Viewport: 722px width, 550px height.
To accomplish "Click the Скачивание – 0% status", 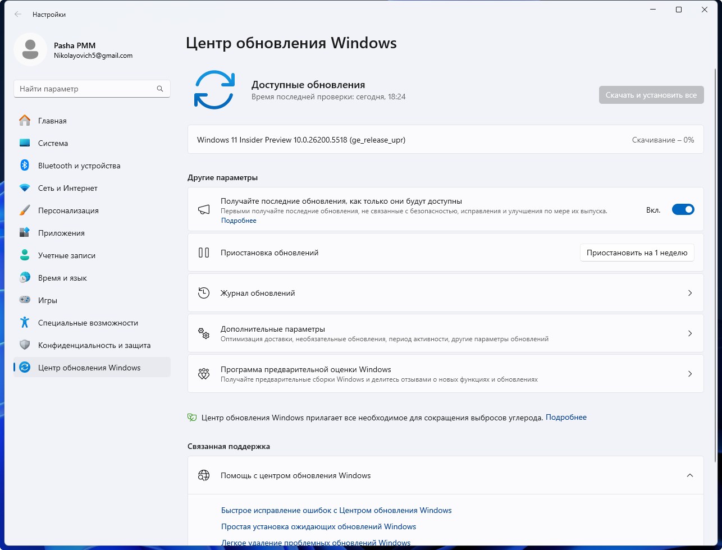I will click(663, 140).
